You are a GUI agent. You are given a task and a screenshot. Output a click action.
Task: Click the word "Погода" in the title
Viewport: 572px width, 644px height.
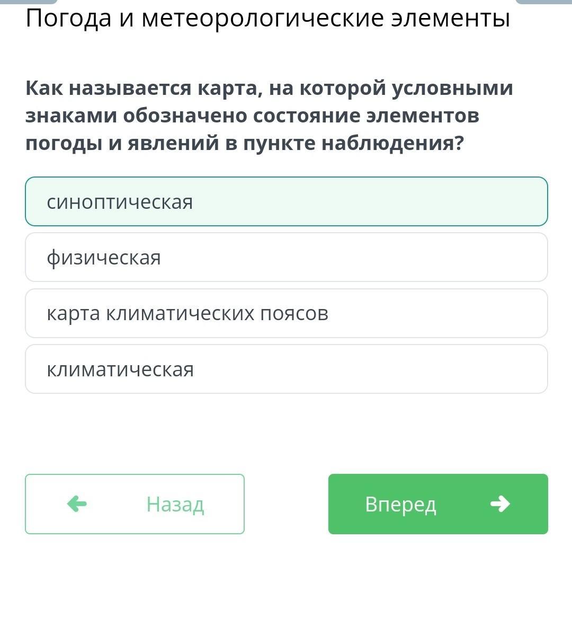click(x=68, y=19)
